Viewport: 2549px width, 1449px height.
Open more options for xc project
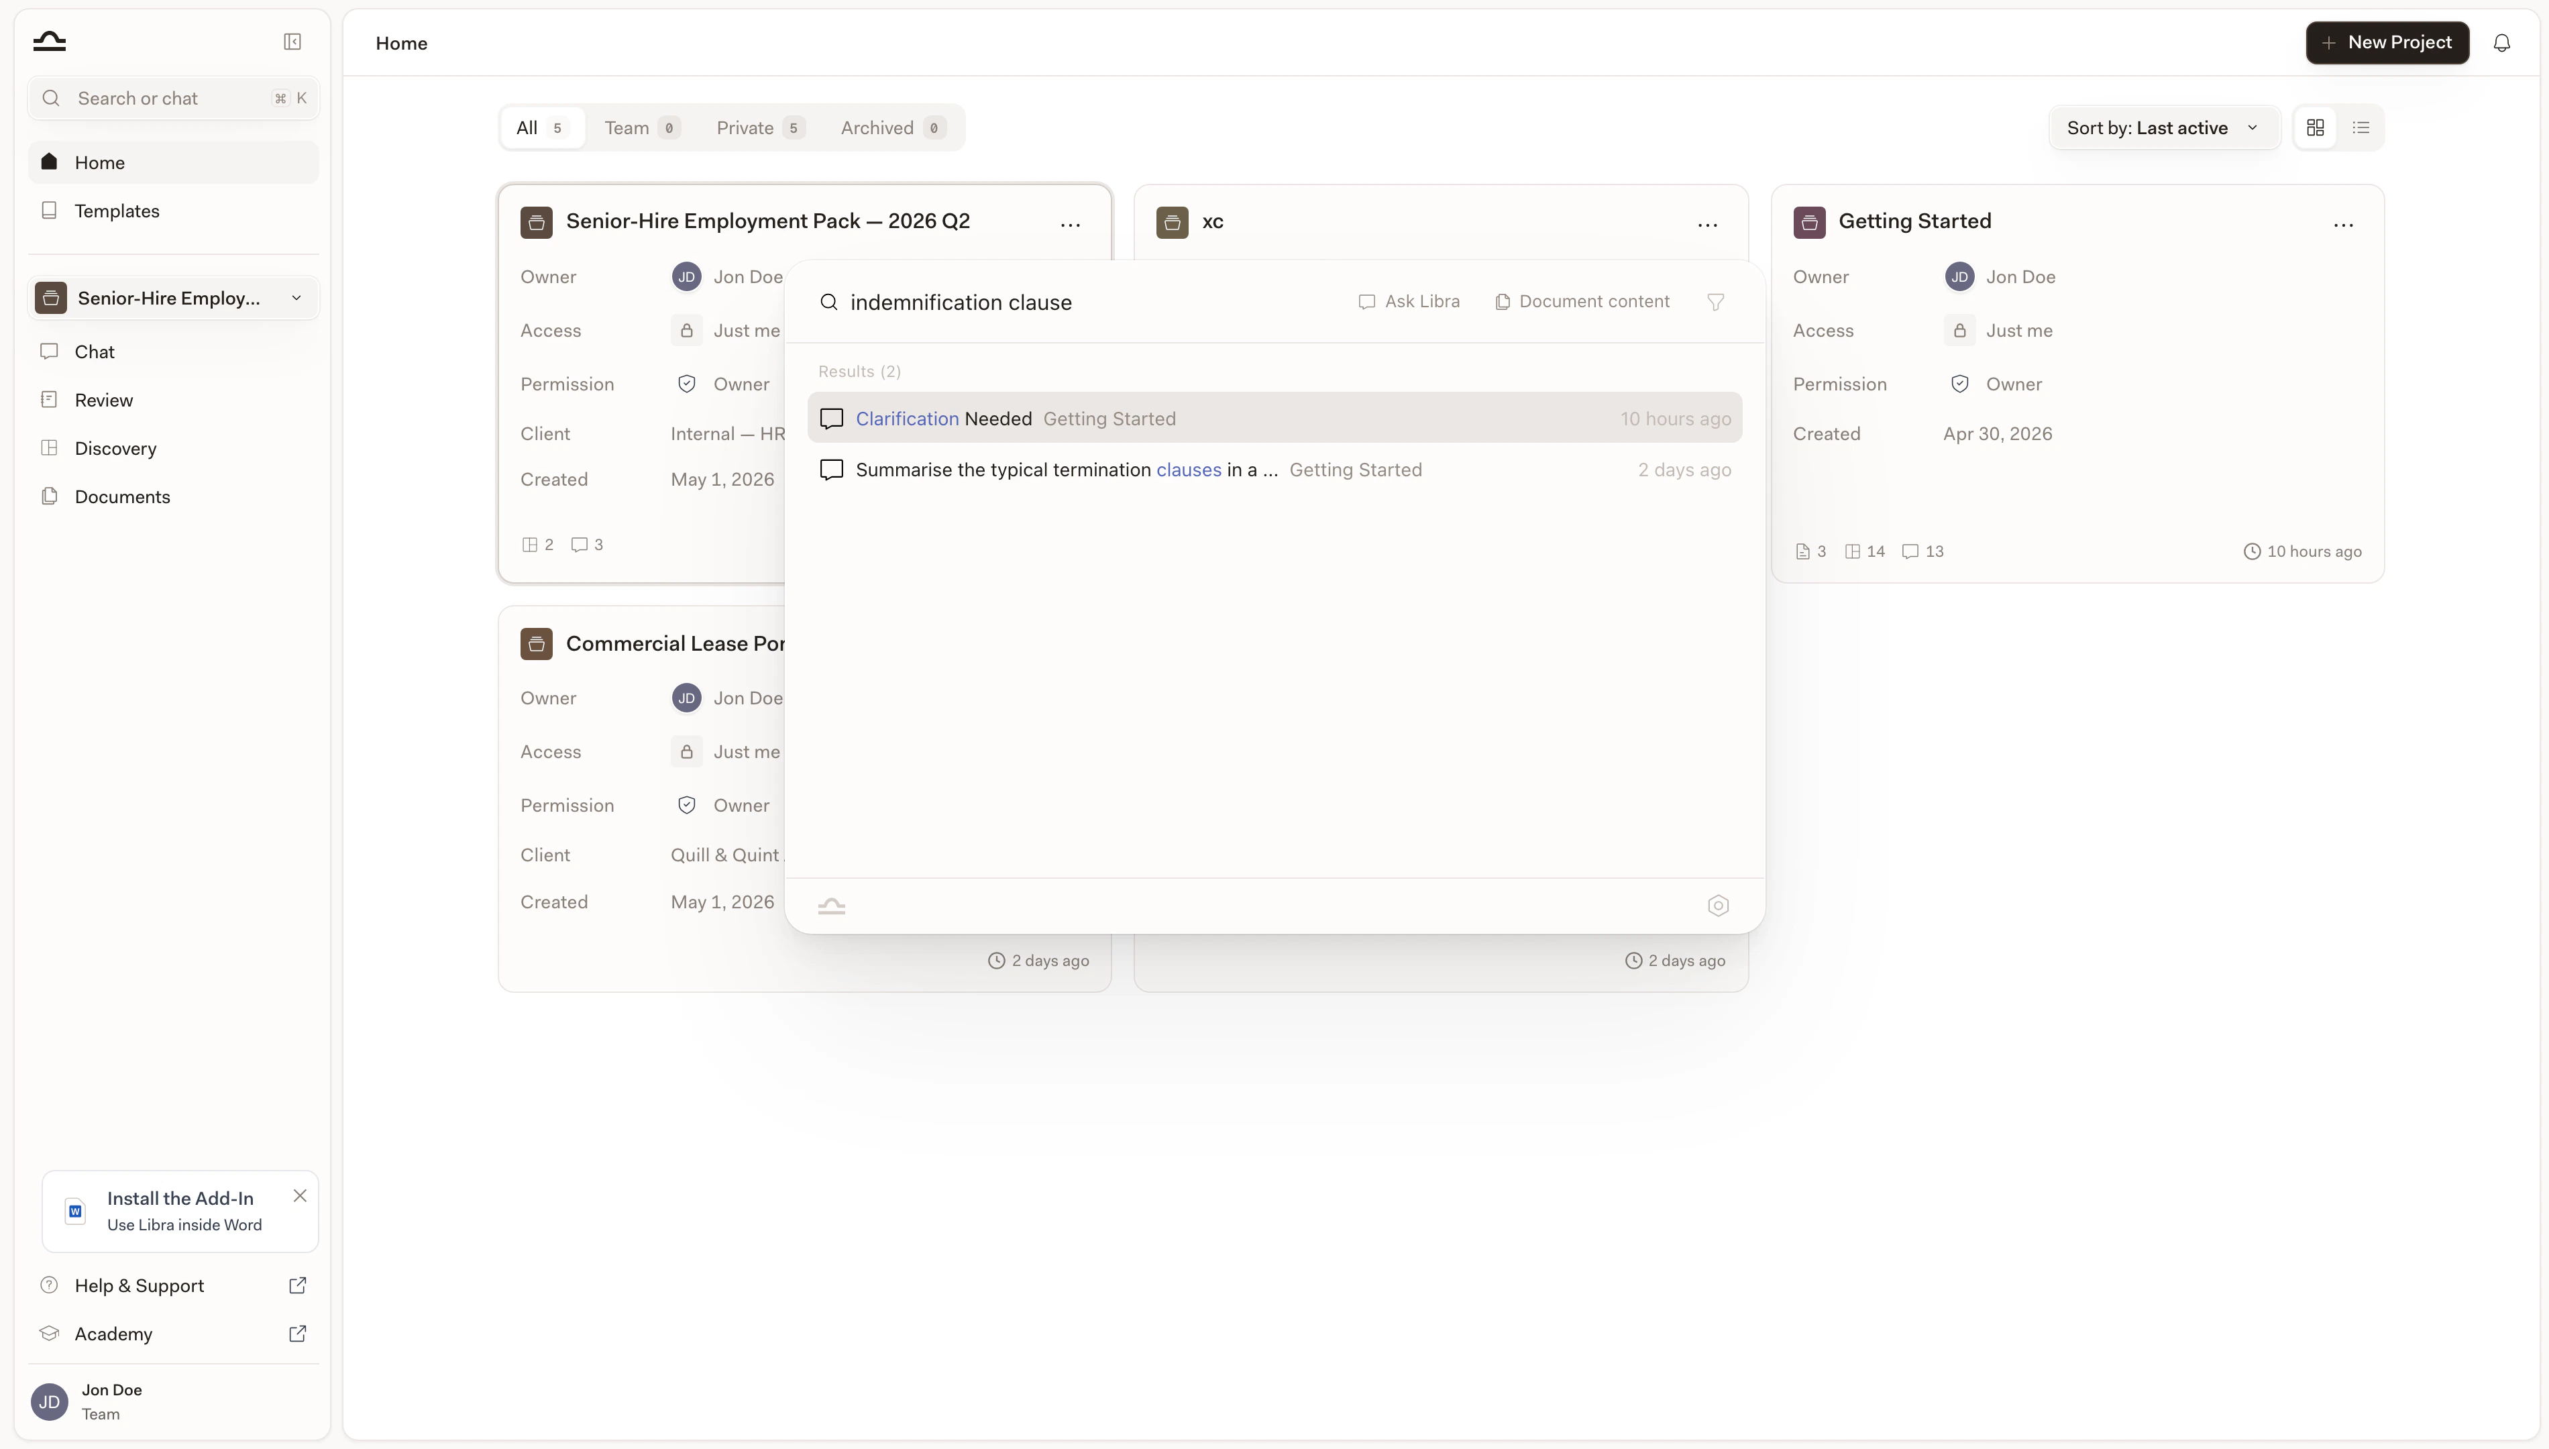click(1707, 225)
